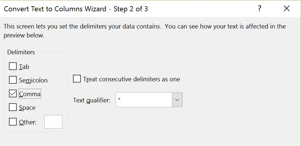301x146 pixels.
Task: Enable the Other delimiter checkbox
Action: pos(13,122)
